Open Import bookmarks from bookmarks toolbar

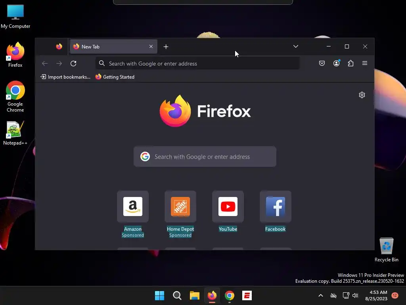[x=65, y=77]
